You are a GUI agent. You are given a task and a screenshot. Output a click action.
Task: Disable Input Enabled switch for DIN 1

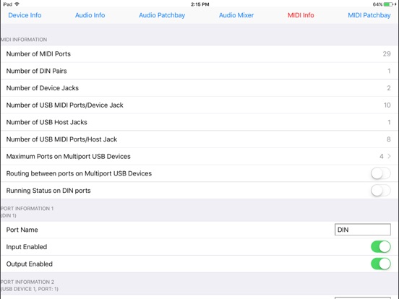pos(381,247)
